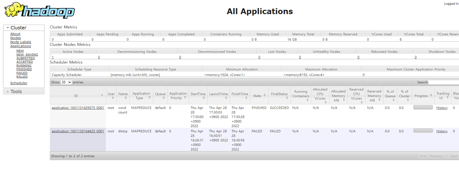Sort table by User column

[x=111, y=95]
